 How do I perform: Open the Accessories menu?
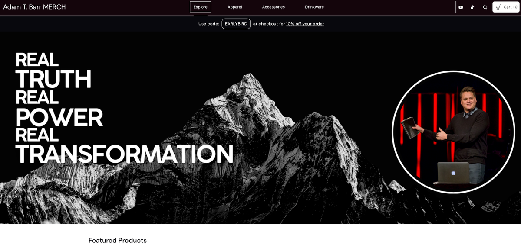pos(273,7)
